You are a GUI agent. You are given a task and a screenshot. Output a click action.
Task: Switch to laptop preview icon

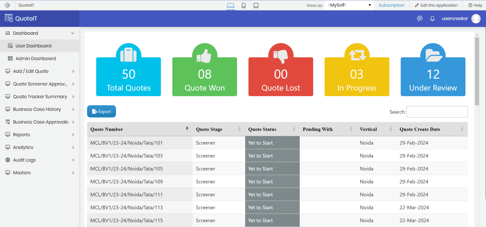pyautogui.click(x=231, y=5)
